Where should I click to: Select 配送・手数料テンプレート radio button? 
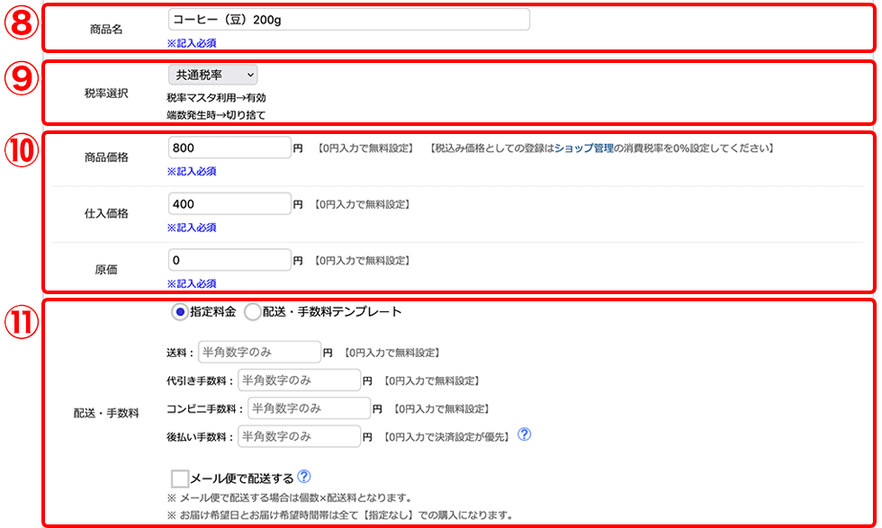point(252,312)
